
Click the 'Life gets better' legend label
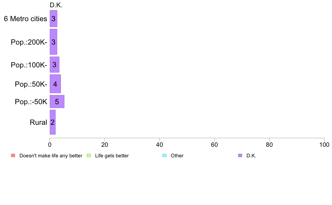[112, 156]
